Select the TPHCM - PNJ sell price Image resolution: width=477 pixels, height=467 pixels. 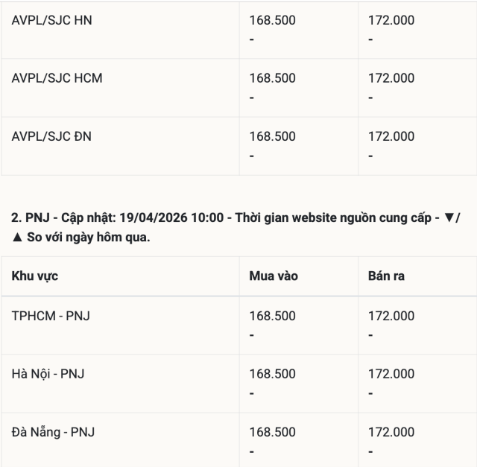[x=391, y=316]
